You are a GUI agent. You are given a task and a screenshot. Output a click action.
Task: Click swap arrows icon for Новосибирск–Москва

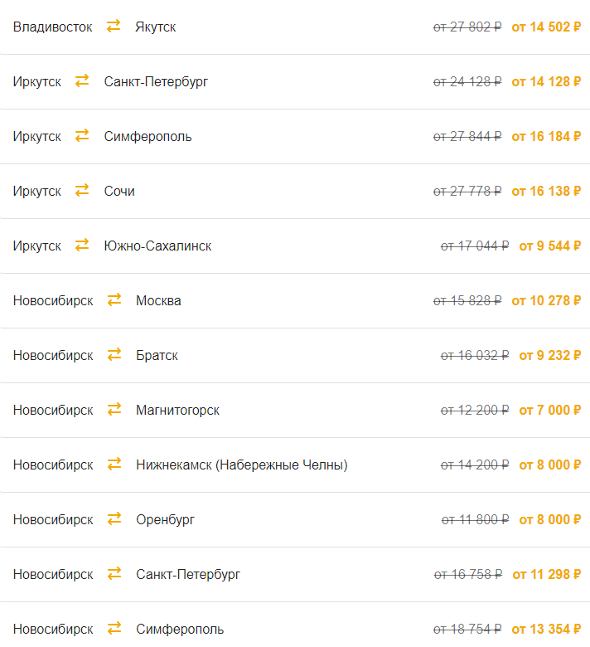(114, 299)
